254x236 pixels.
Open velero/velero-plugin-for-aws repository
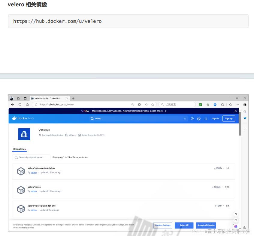42,206
